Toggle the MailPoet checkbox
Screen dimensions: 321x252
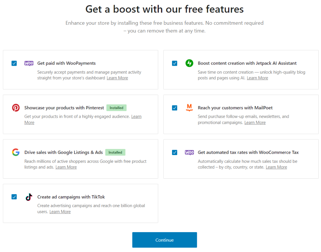pyautogui.click(x=175, y=108)
